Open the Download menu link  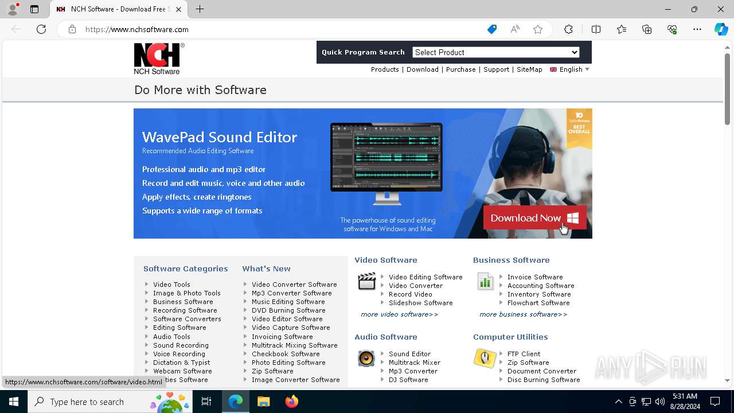click(x=423, y=69)
